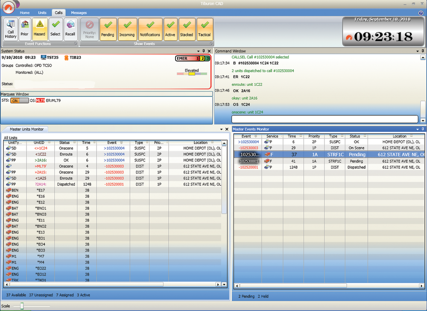This screenshot has height=311, width=427.
Task: Unpin the Master Events Monitor panel
Action: (x=422, y=129)
